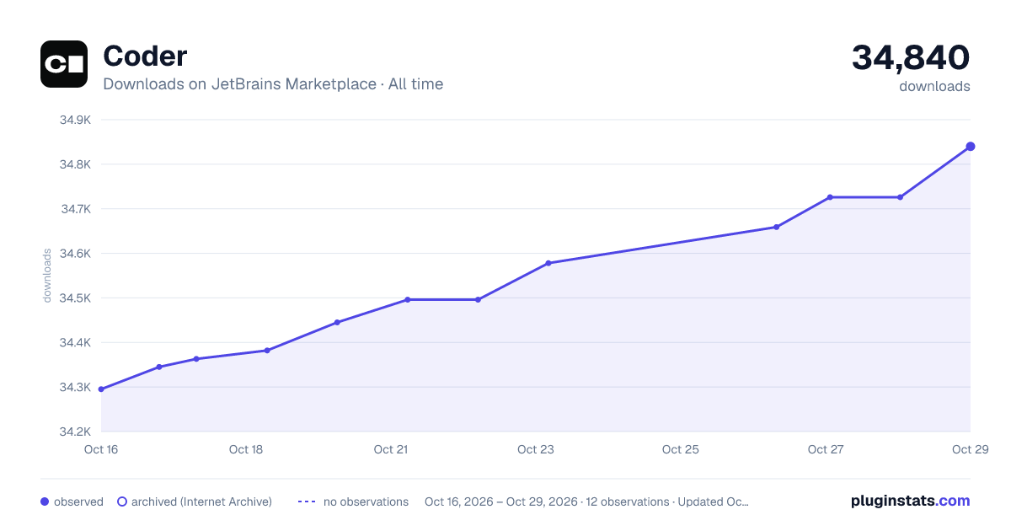Click the 'Oct 21' x-axis label
Image resolution: width=1011 pixels, height=531 pixels.
(x=391, y=449)
